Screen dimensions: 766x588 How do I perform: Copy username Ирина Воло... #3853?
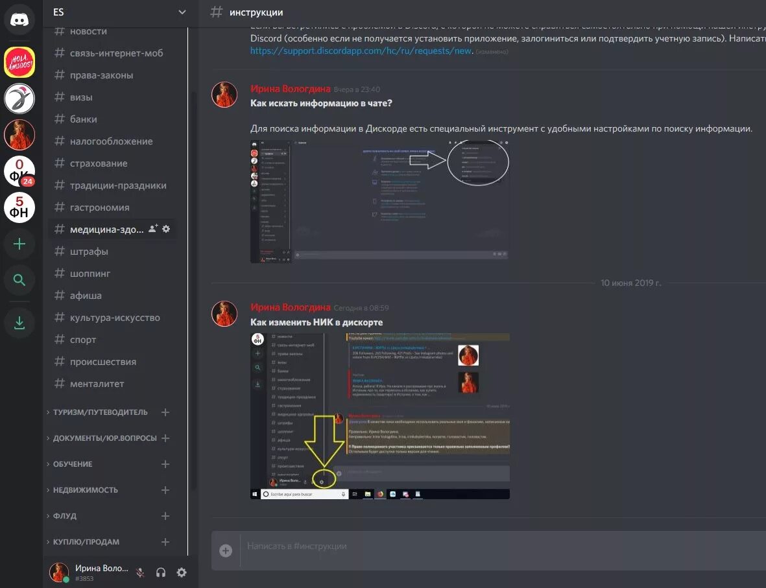coord(101,573)
